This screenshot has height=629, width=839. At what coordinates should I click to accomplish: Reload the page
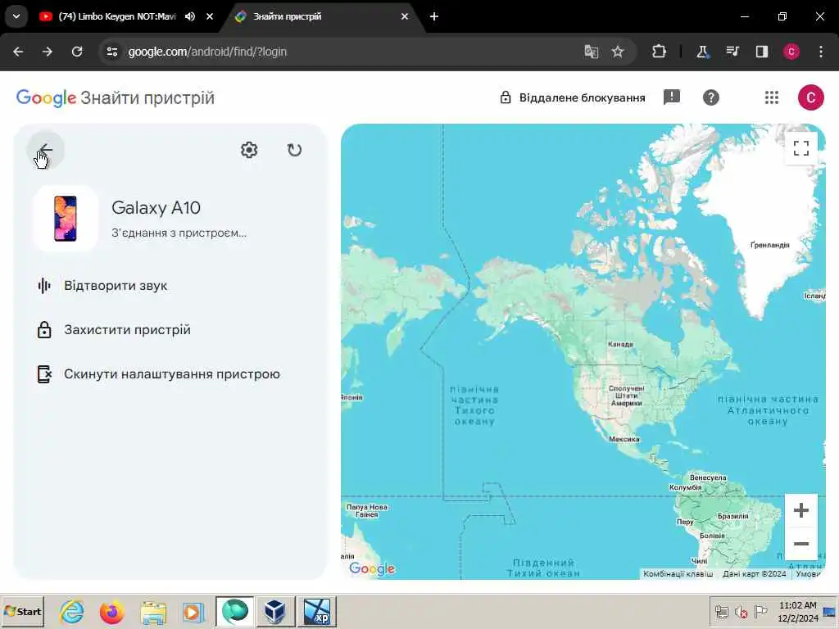tap(77, 52)
